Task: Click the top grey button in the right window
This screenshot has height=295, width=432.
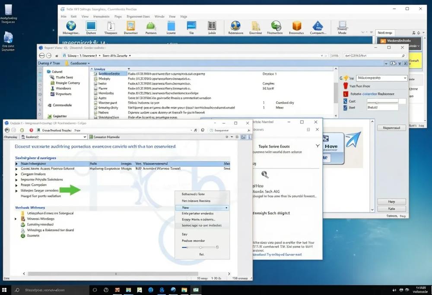Action: click(391, 128)
